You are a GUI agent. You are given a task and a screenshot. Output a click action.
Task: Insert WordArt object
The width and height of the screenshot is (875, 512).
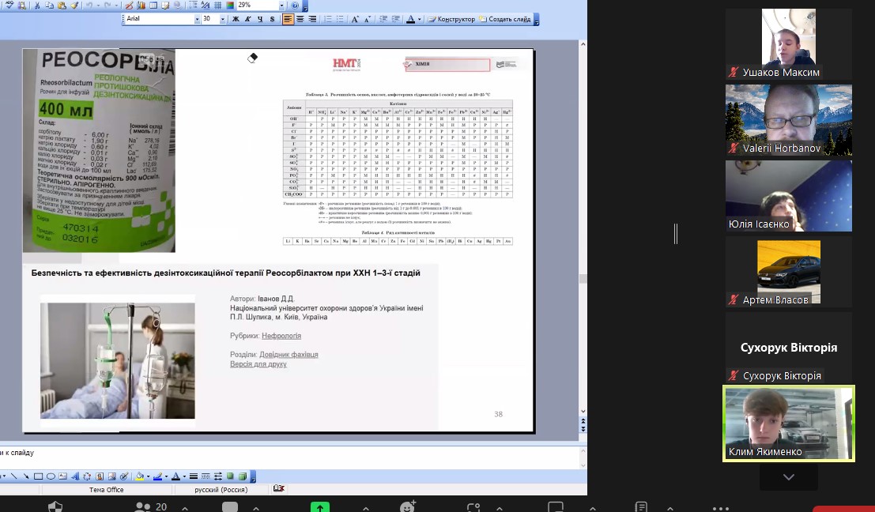75,476
